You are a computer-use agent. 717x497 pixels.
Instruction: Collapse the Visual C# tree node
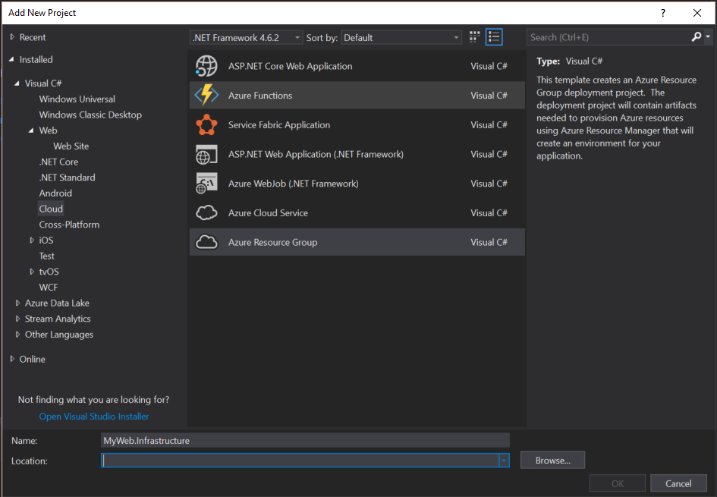pyautogui.click(x=17, y=83)
